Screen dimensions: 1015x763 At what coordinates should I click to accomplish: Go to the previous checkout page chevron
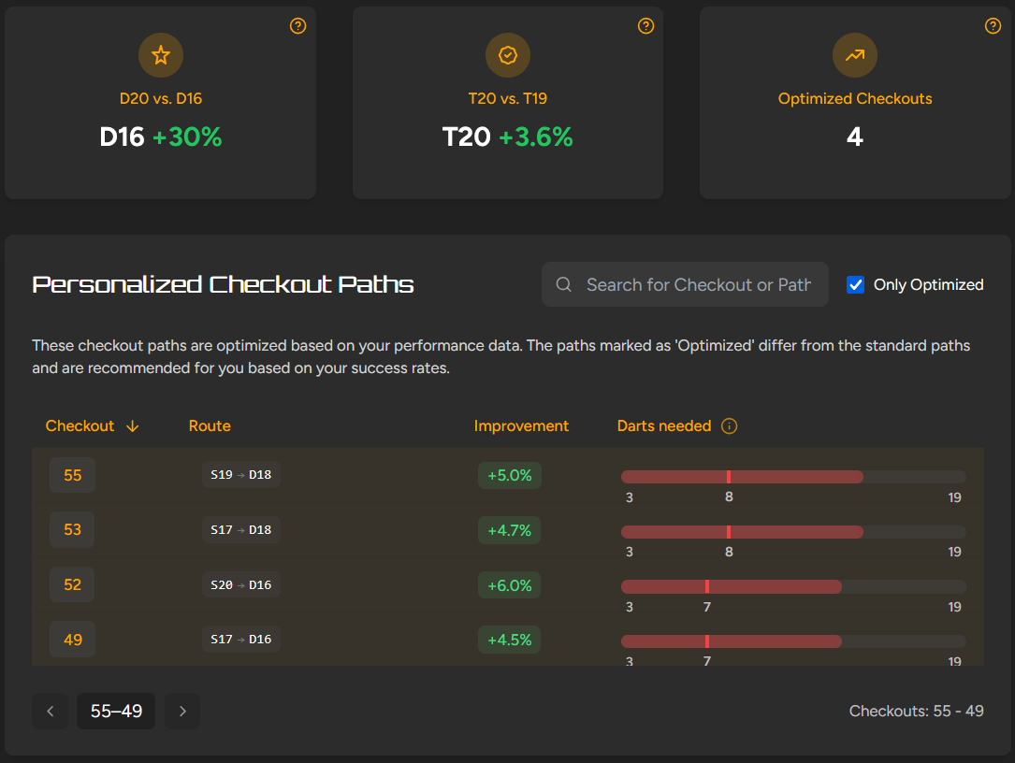(51, 712)
